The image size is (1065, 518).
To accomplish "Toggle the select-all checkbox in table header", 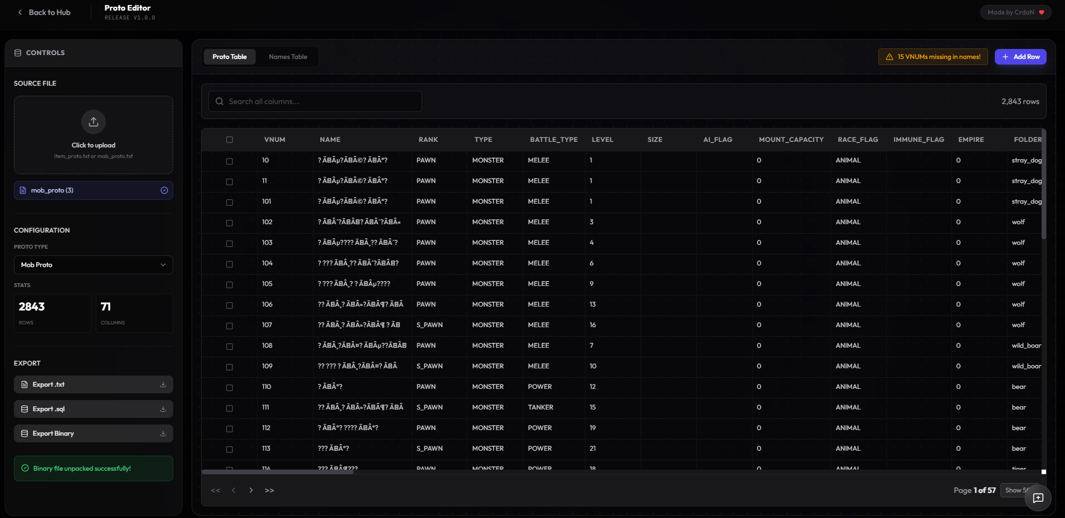I will tap(229, 140).
